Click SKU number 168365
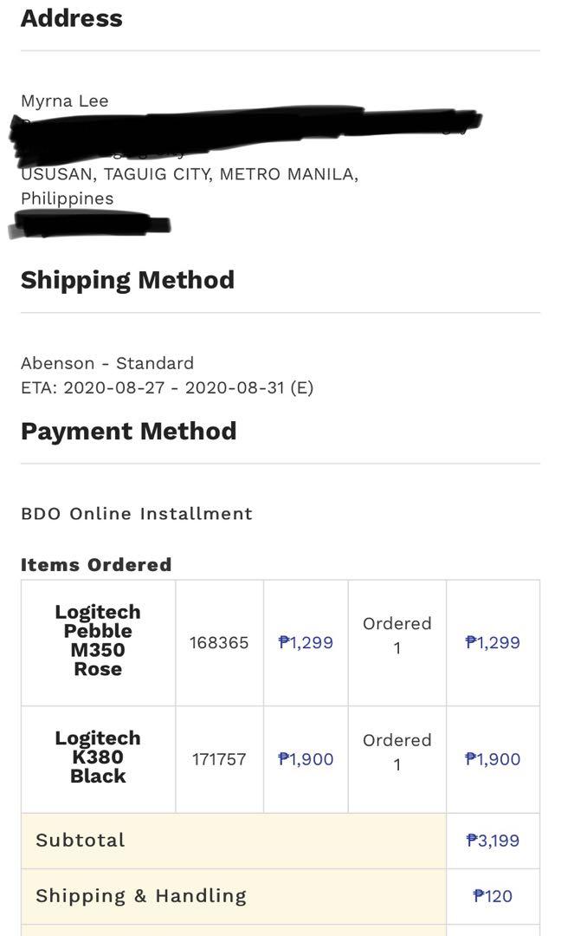Image resolution: width=561 pixels, height=936 pixels. point(219,642)
